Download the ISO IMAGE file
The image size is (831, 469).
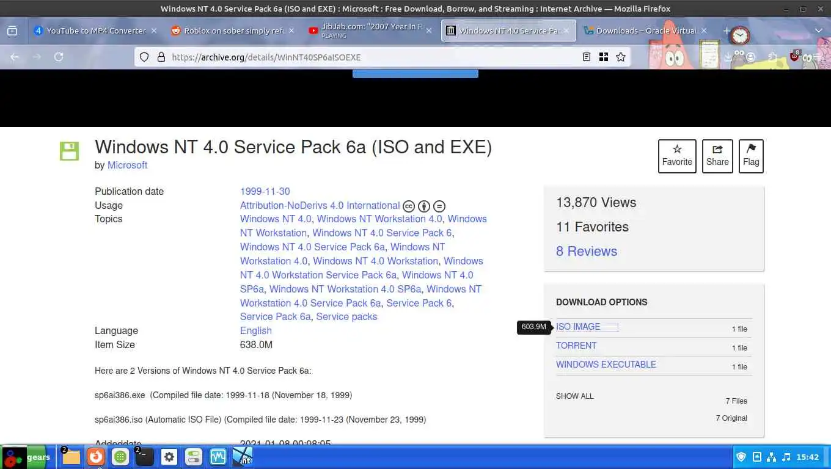578,327
